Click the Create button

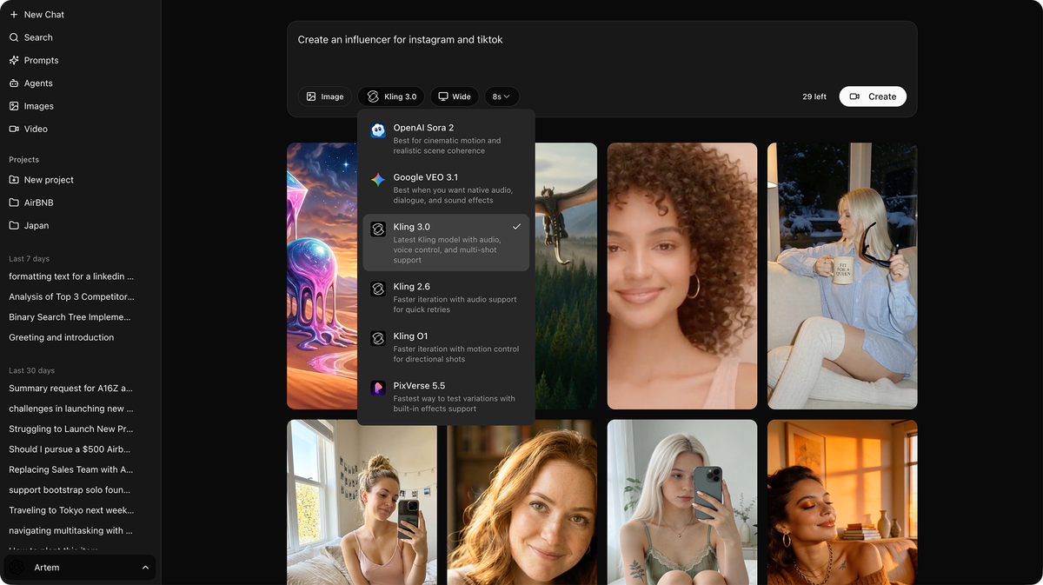tap(873, 96)
